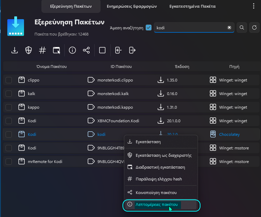Choose Διαδραστική εγκατάσταση menu entry
Viewport: 261px width, 217px height.
tap(161, 167)
